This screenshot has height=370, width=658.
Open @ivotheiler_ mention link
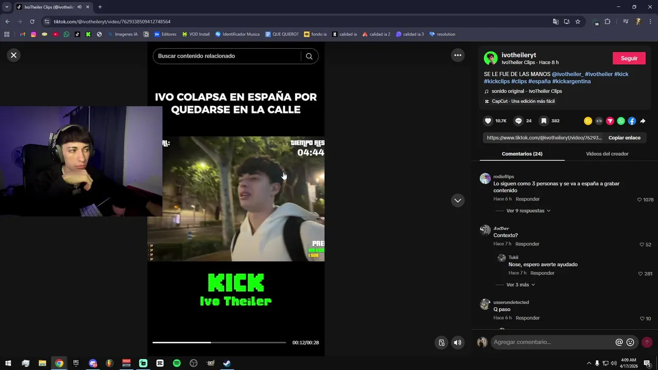click(567, 74)
